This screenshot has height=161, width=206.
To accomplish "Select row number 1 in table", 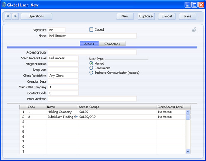I will (x=23, y=112).
